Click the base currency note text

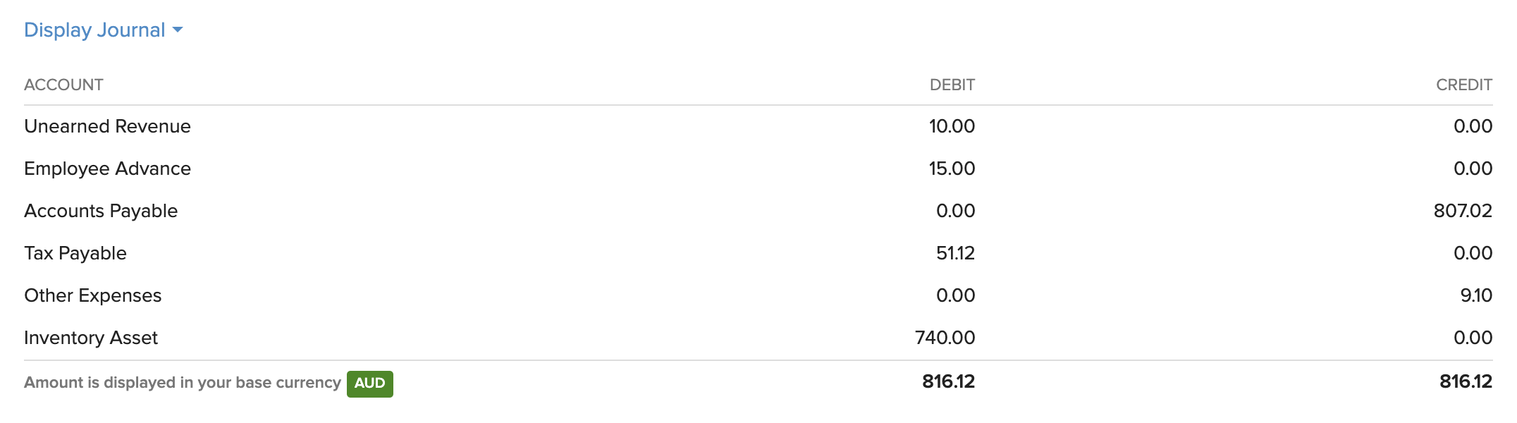[182, 383]
